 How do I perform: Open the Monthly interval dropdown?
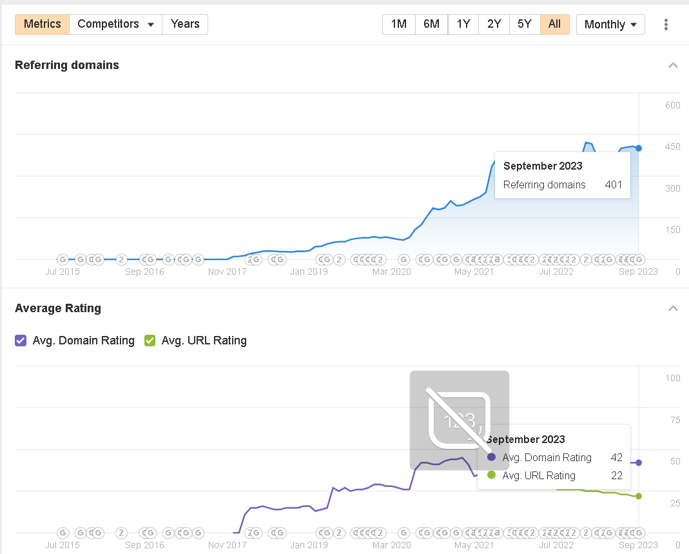[x=610, y=25]
